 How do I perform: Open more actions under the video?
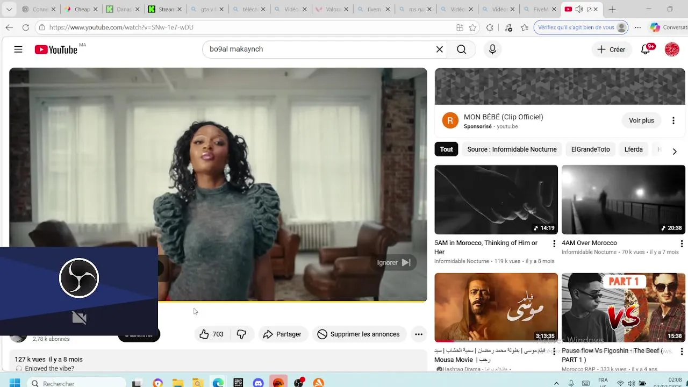(x=419, y=334)
